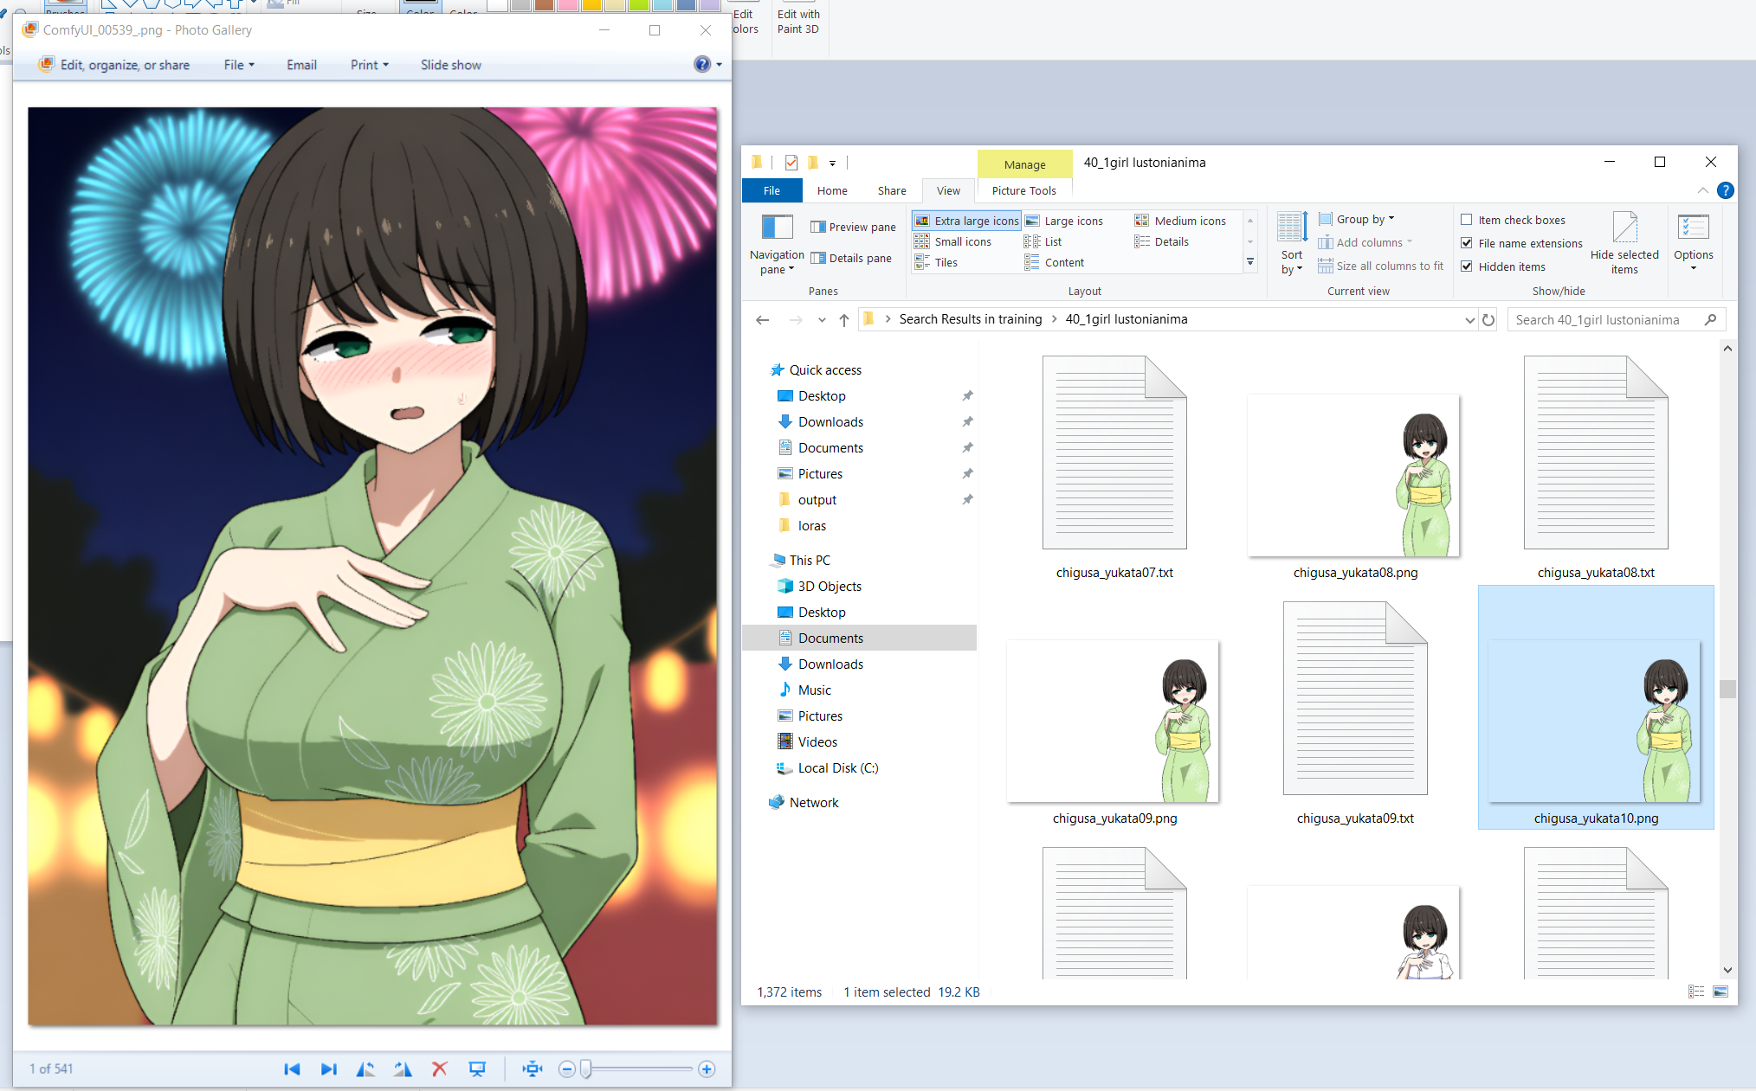
Task: Open the Navigation pane dropdown
Action: [x=777, y=246]
